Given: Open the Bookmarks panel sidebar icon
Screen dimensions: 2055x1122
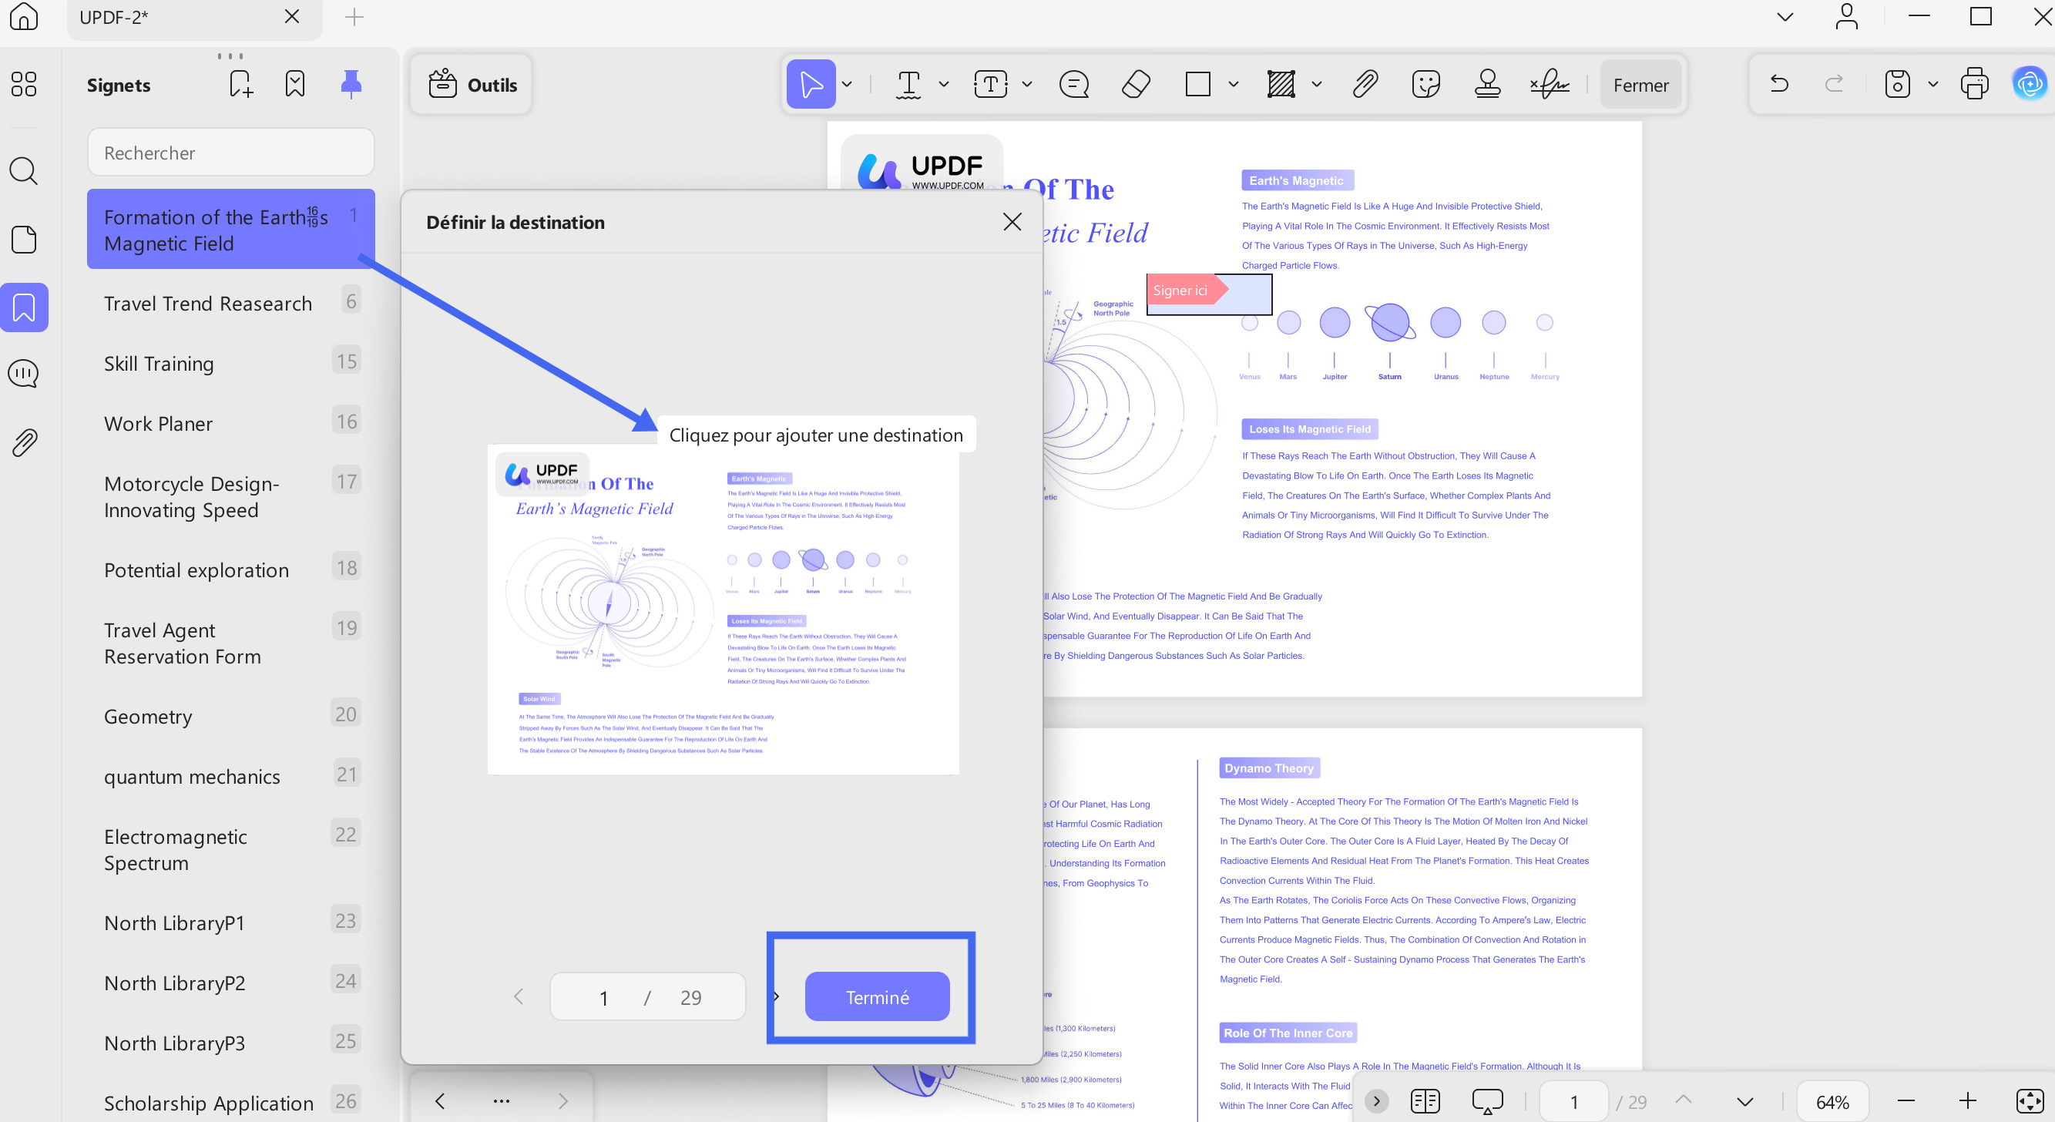Looking at the screenshot, I should (24, 307).
